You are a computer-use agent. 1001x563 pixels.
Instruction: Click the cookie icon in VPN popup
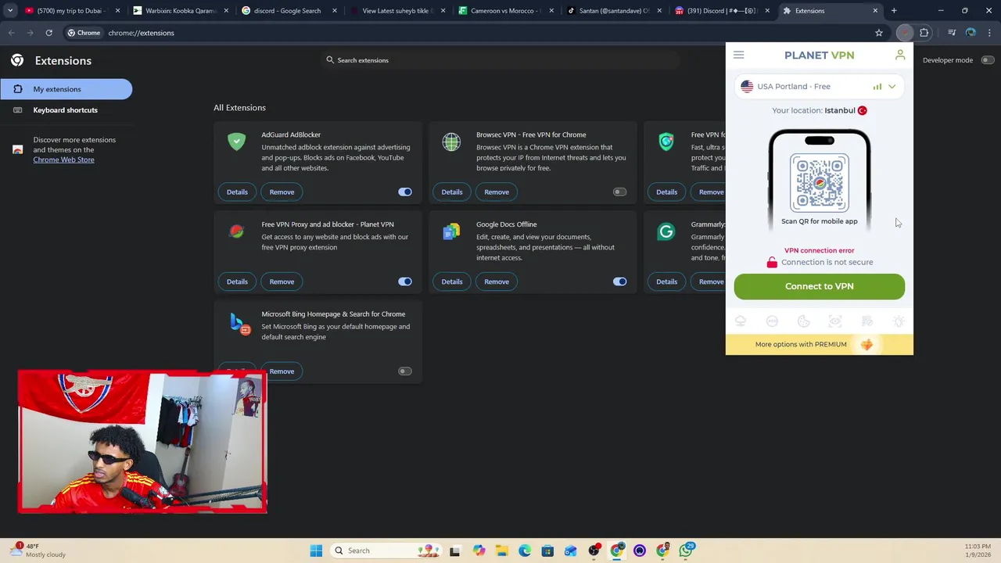[x=803, y=321]
